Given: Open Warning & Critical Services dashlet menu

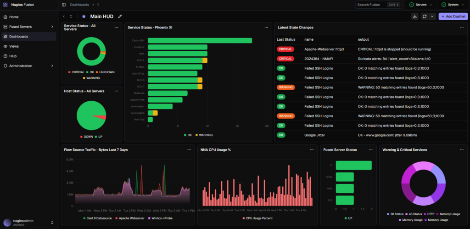Looking at the screenshot, I should [x=462, y=150].
